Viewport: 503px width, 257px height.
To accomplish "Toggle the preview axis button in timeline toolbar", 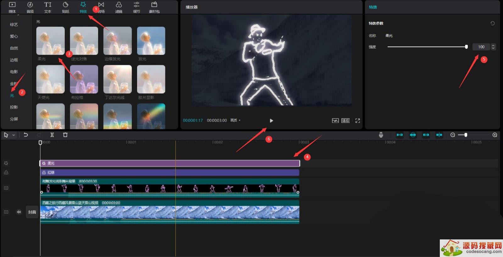I will (439, 135).
